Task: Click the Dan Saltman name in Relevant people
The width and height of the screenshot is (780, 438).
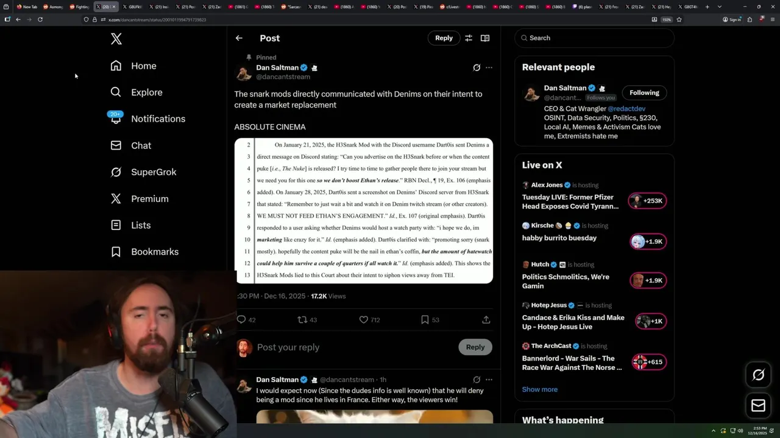Action: pyautogui.click(x=565, y=88)
